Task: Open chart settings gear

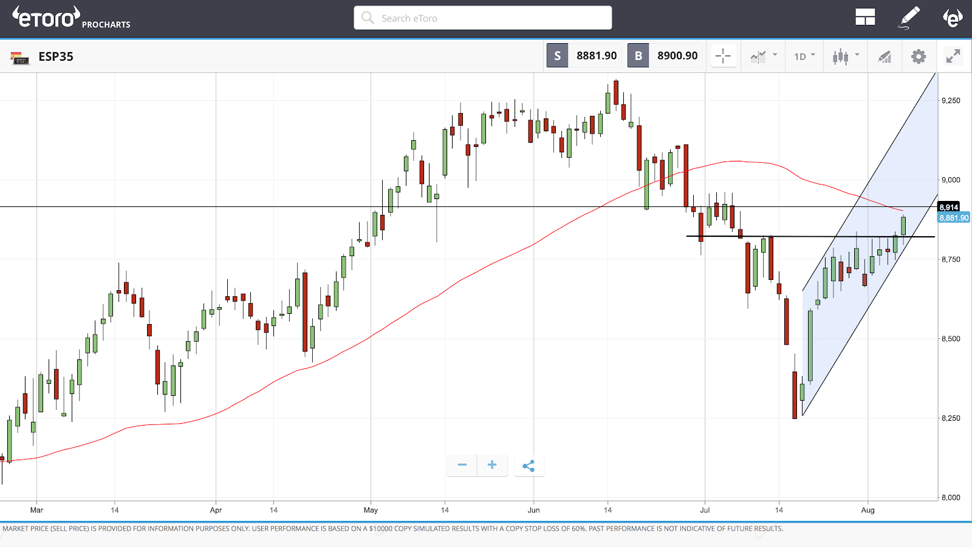Action: point(919,56)
